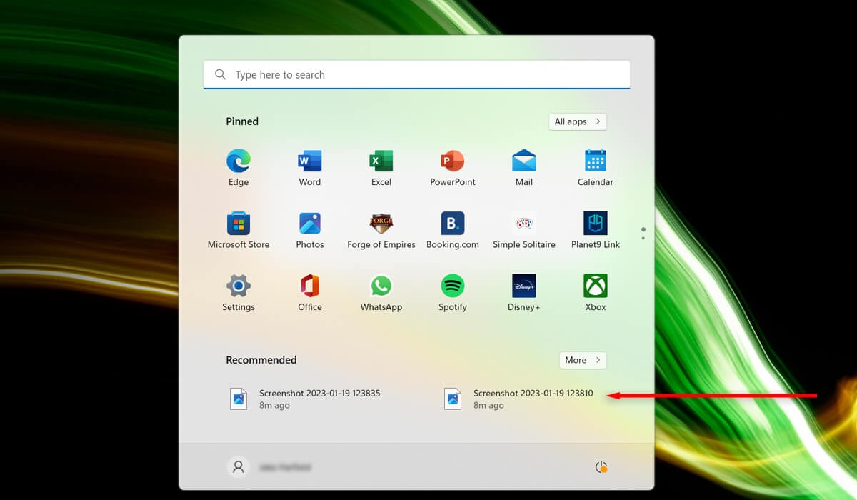Launch Microsoft Store

[239, 224]
